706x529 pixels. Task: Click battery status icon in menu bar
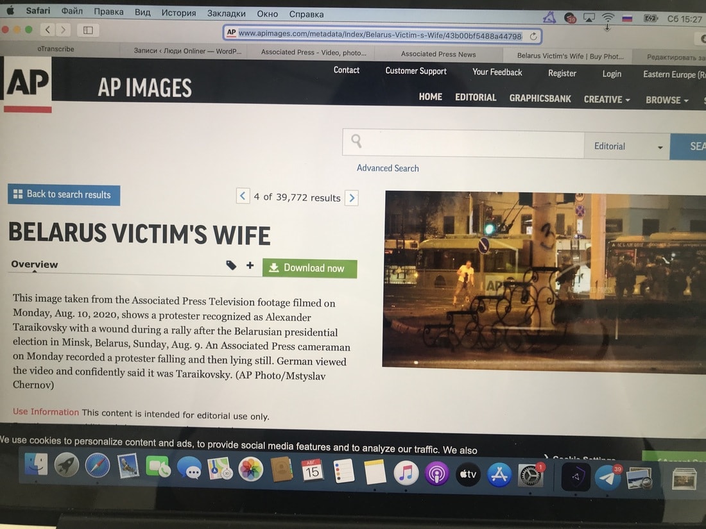point(651,19)
